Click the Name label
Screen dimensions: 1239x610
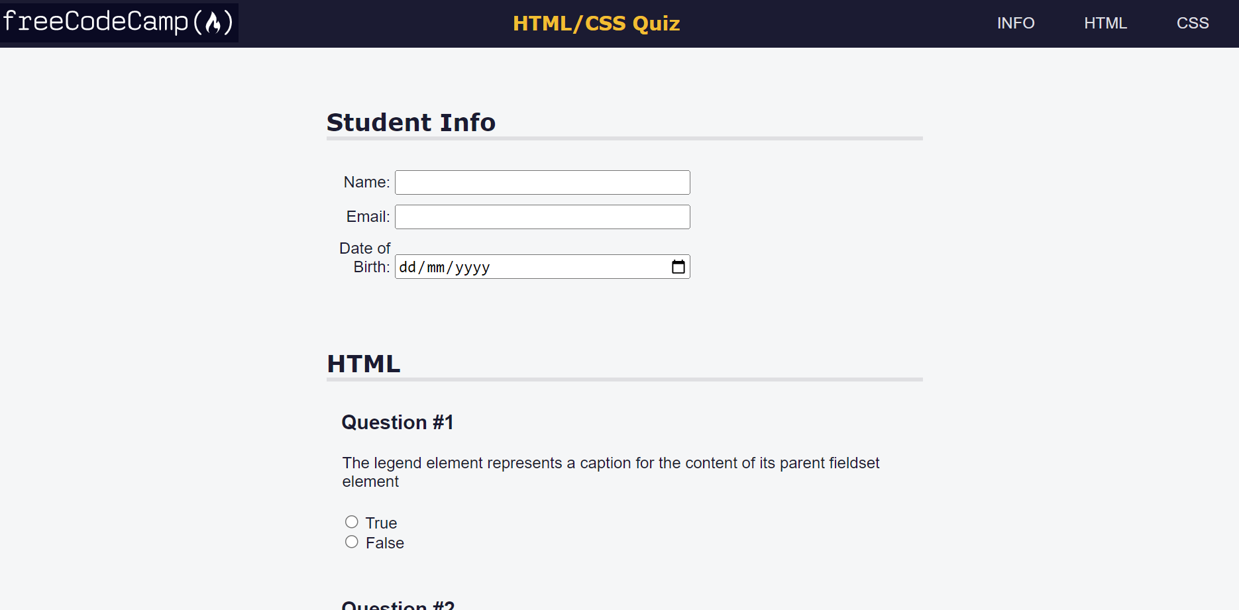coord(366,182)
